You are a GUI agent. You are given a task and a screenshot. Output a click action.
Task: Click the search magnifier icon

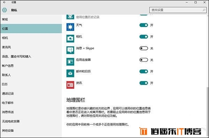204,10
